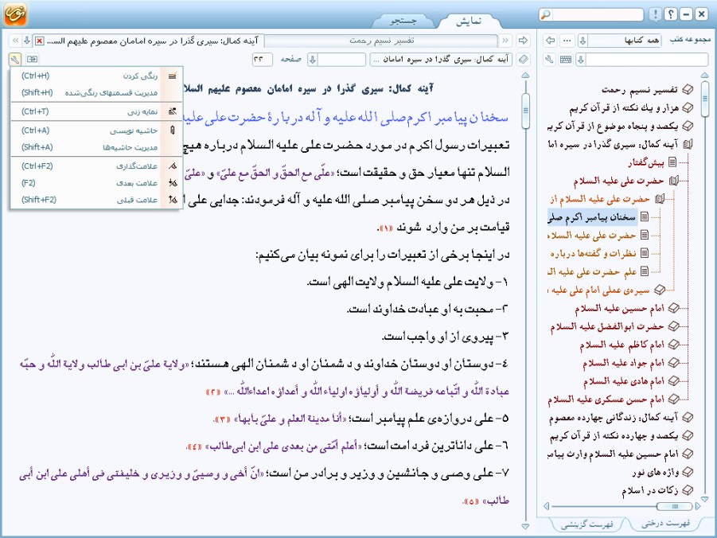Screen dimensions: 717x538
Task: Click the indexing icon for نمایه زنی
Action: 173,111
